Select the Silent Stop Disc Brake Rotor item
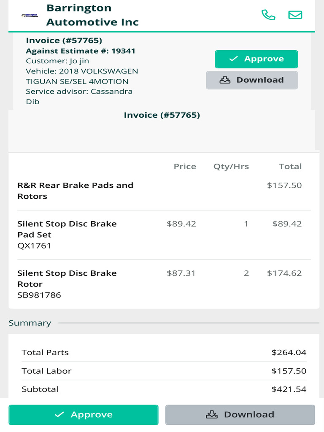The width and height of the screenshot is (324, 432). [x=67, y=278]
